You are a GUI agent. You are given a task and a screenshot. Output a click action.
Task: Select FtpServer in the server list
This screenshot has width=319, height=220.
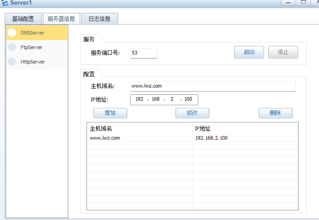37,47
